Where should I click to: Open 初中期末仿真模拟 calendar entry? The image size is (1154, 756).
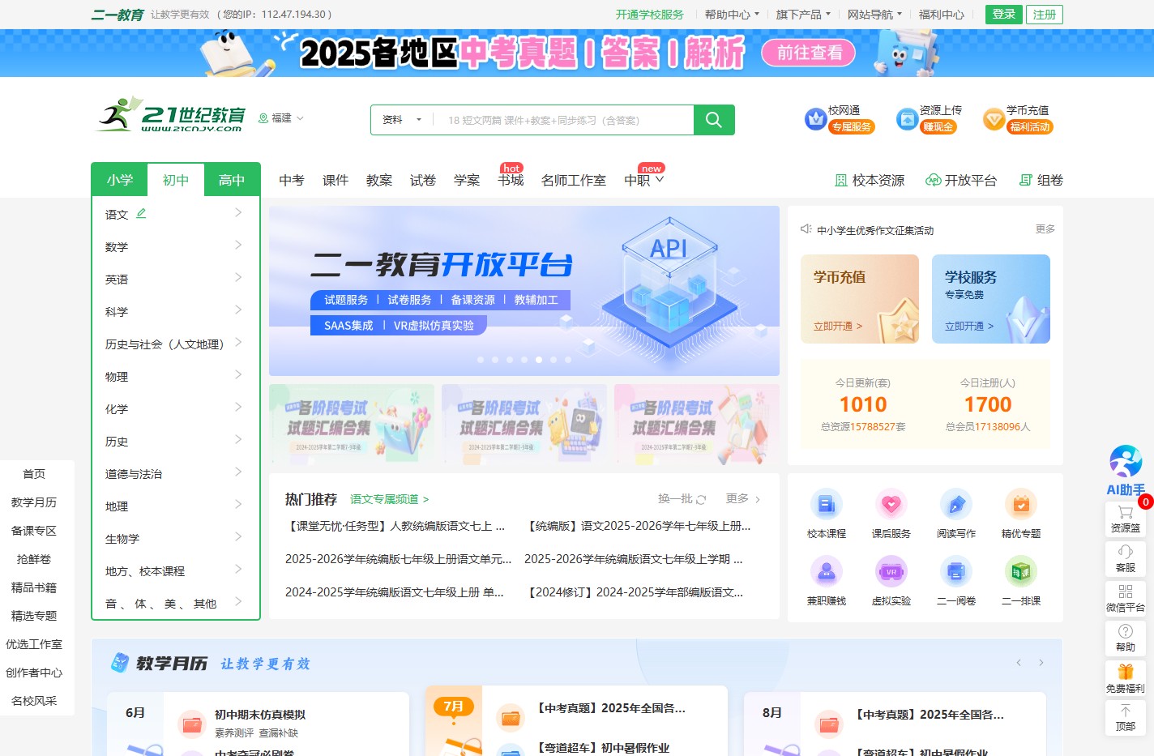click(260, 715)
